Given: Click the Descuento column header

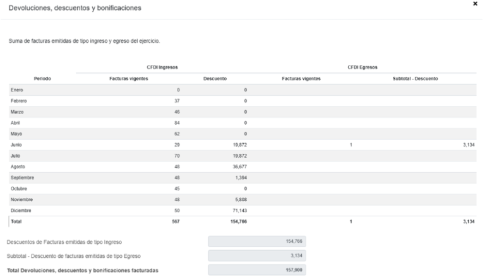Looking at the screenshot, I should tap(215, 78).
